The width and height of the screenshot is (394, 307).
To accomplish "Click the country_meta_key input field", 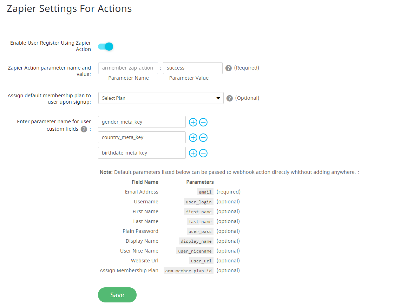I will click(142, 137).
